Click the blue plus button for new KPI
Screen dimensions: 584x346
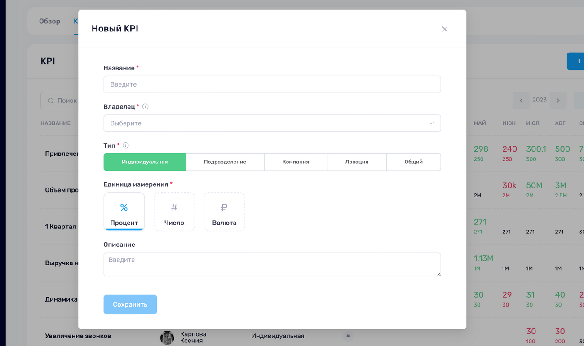(x=579, y=61)
